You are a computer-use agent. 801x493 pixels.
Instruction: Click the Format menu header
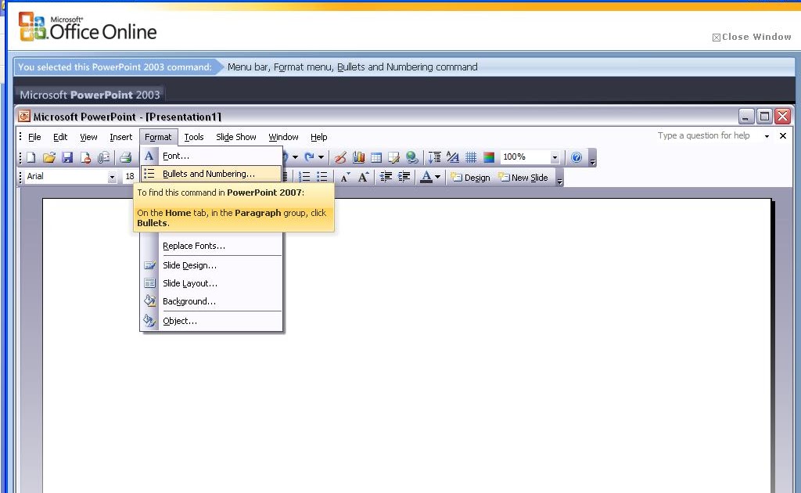pos(158,137)
